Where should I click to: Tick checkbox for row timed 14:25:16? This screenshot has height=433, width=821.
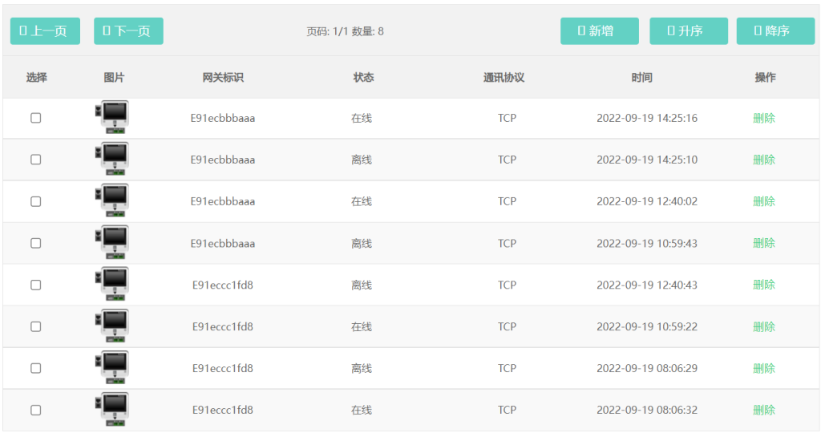(36, 118)
